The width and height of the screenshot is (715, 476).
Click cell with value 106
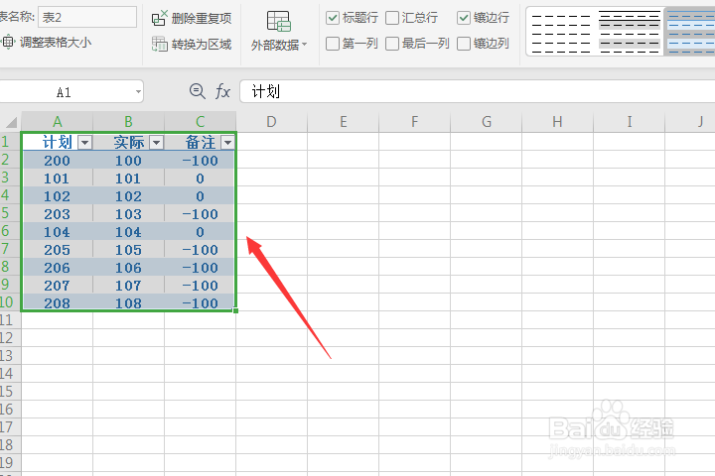click(128, 268)
